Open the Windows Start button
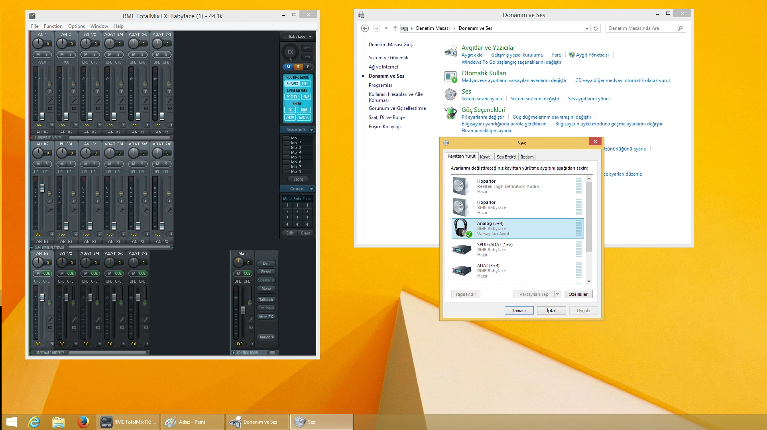Viewport: 767px width, 430px height. click(x=12, y=422)
